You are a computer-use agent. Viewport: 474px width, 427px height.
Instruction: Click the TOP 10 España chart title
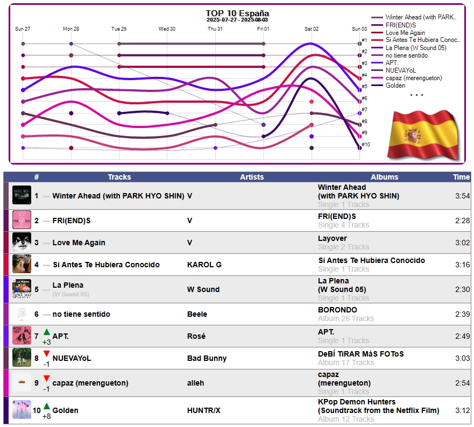pos(237,13)
